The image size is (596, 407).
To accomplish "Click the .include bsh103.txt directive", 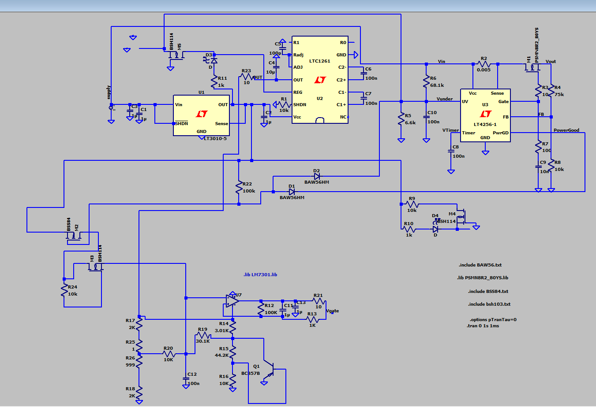I will tap(489, 304).
